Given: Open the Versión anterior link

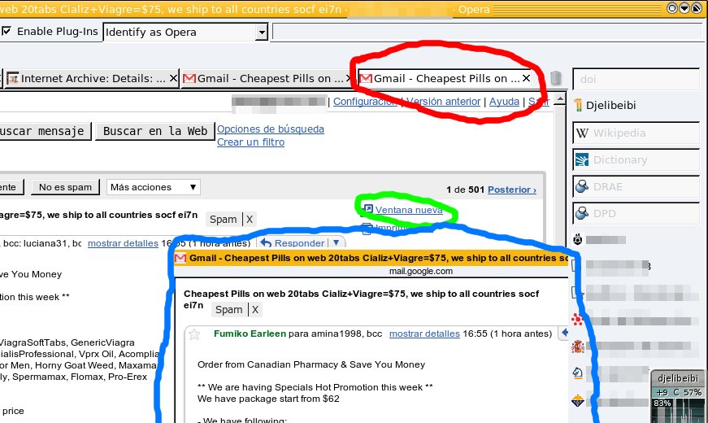Looking at the screenshot, I should click(x=443, y=102).
